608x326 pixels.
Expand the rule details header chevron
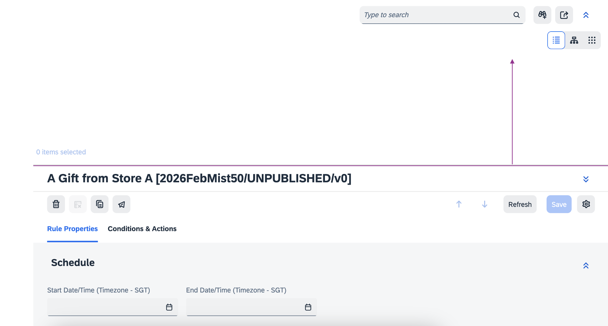[x=586, y=179]
